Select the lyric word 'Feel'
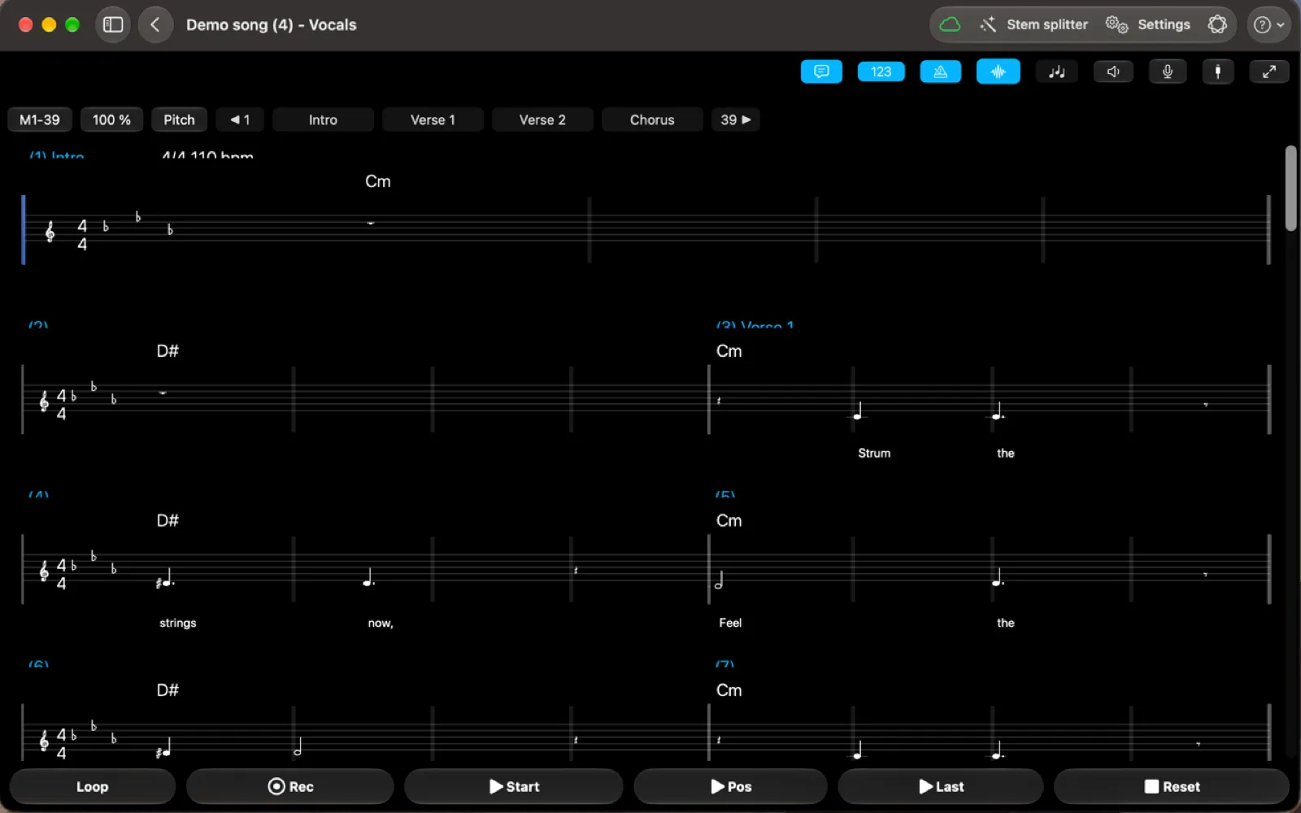The height and width of the screenshot is (813, 1301). (x=730, y=623)
